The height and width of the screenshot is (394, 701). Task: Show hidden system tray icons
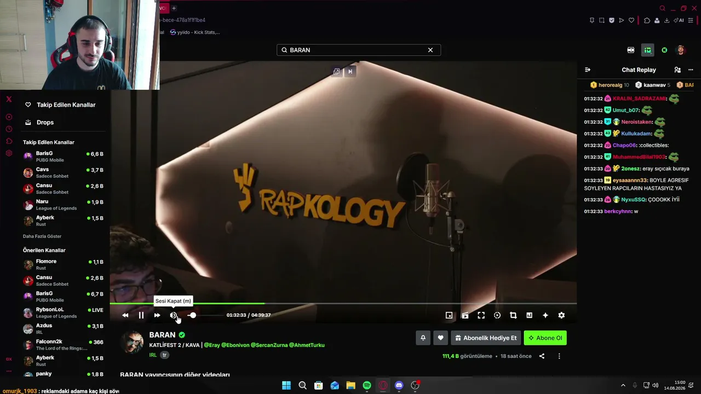click(623, 385)
